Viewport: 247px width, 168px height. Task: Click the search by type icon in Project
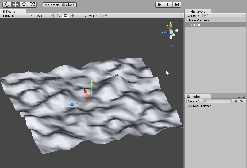[236, 101]
